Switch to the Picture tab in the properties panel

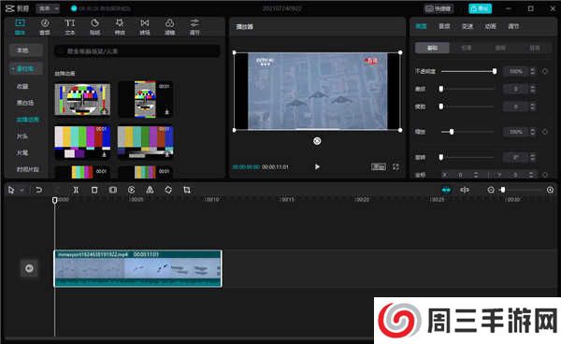coord(421,26)
